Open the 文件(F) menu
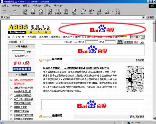The width and height of the screenshot is (156, 124). tap(6, 6)
